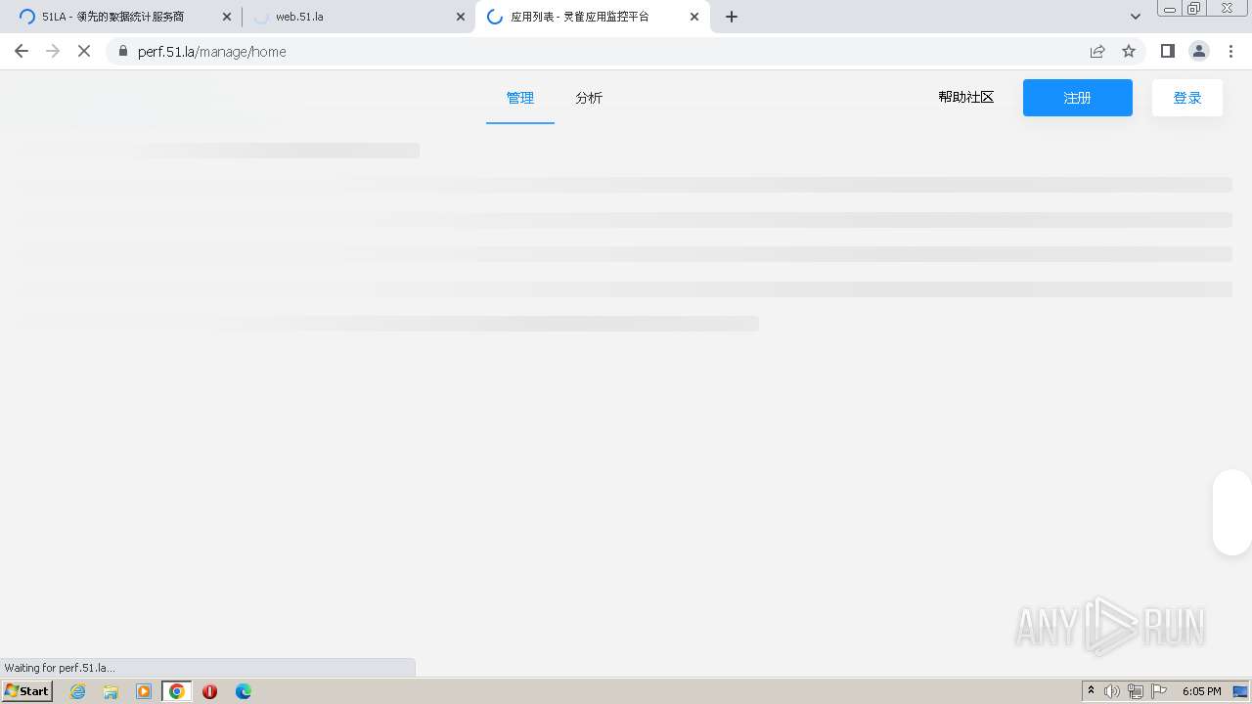Click the 注册 button
The height and width of the screenshot is (704, 1252).
click(x=1078, y=98)
